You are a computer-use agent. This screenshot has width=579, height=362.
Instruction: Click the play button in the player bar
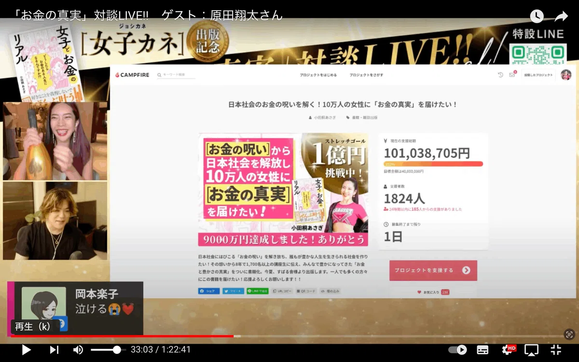(27, 349)
